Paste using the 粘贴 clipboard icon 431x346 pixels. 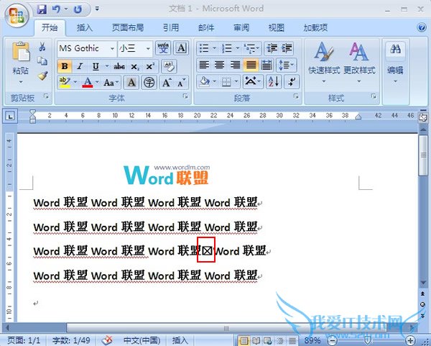[x=21, y=52]
